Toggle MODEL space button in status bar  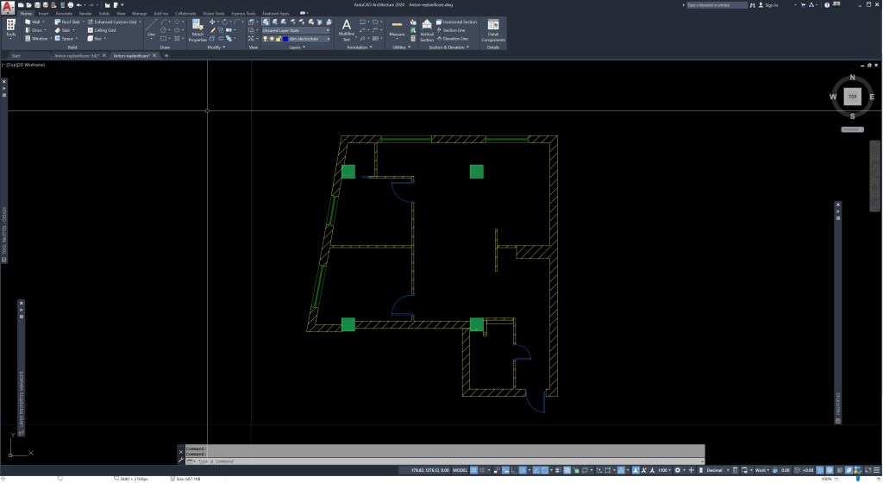(460, 470)
